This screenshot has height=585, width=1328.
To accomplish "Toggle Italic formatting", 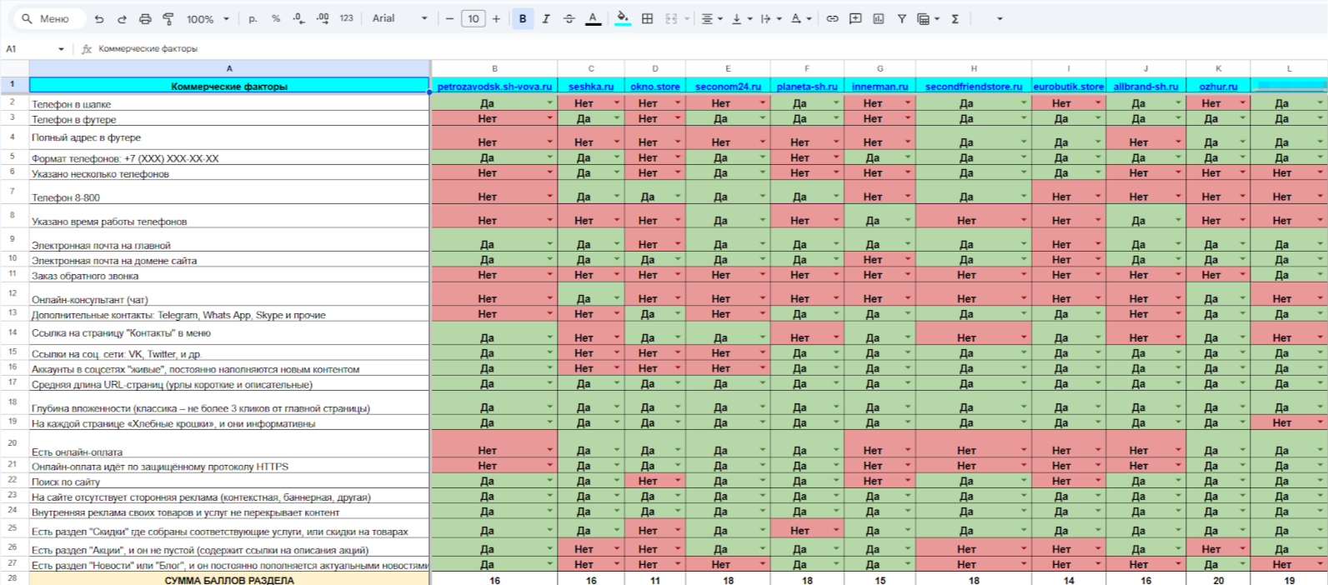I will (546, 18).
